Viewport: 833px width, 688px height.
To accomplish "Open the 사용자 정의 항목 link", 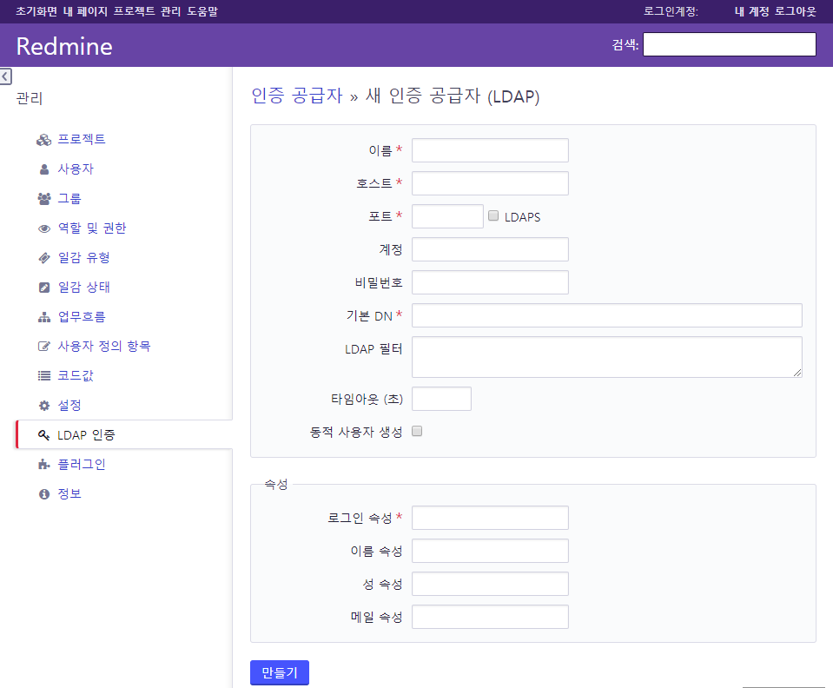I will [104, 347].
